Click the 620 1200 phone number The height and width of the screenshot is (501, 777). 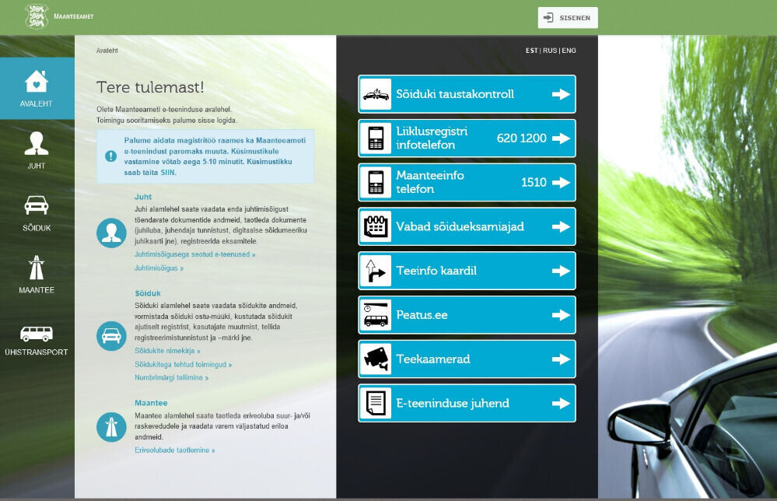pyautogui.click(x=522, y=138)
